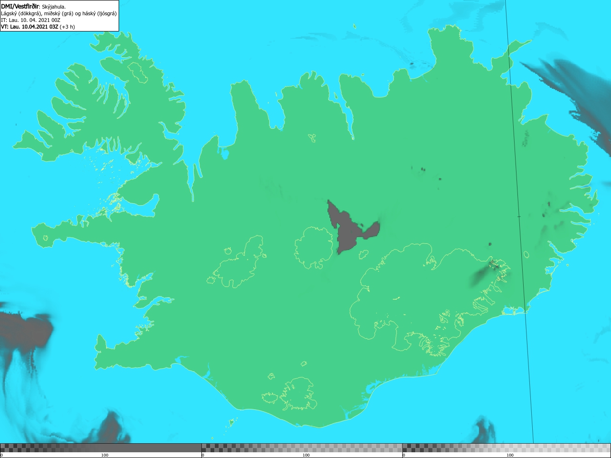The width and height of the screenshot is (611, 458).
Task: Click the '0' label under the middle gray scale
Action: pyautogui.click(x=203, y=455)
